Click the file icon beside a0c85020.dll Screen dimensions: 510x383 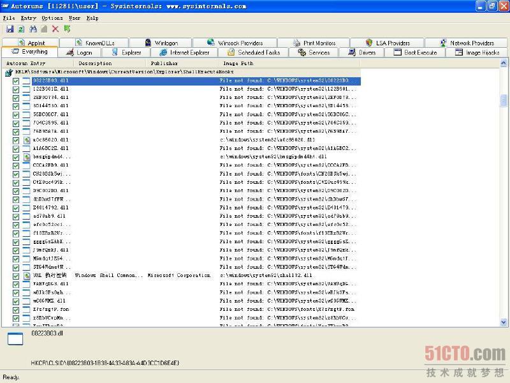pyautogui.click(x=27, y=140)
